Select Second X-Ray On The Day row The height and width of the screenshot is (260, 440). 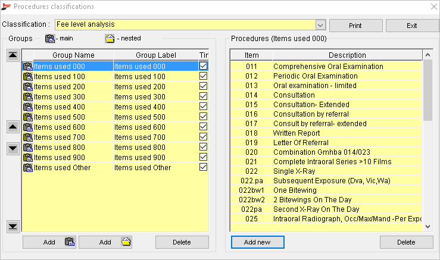pyautogui.click(x=326, y=209)
